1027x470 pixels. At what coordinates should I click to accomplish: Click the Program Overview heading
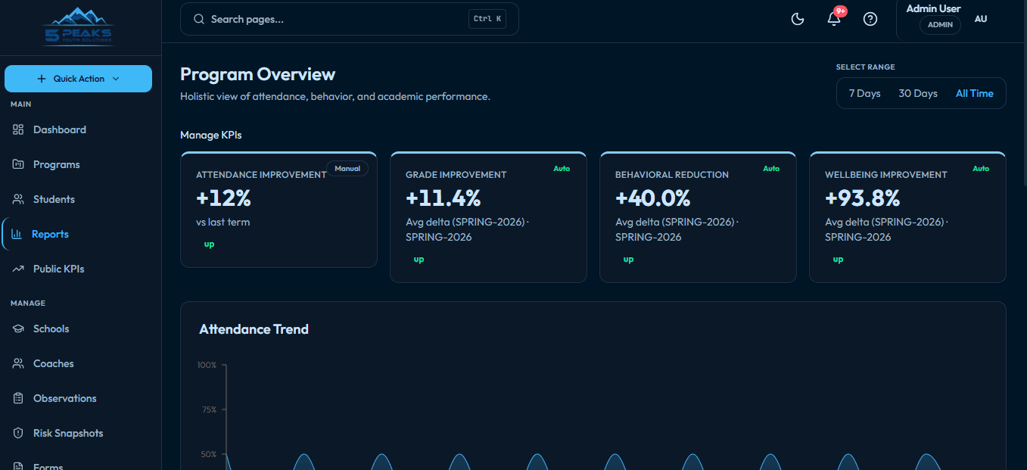tap(257, 74)
